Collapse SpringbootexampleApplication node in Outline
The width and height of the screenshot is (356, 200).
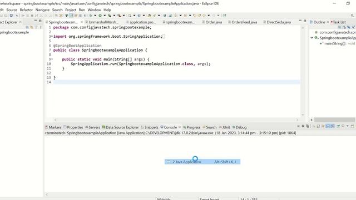tap(311, 38)
